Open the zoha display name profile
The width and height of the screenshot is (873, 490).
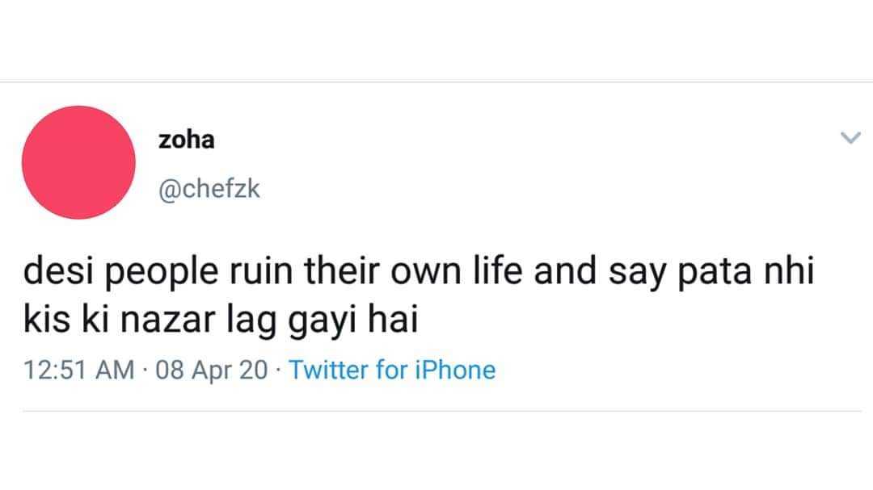(187, 140)
